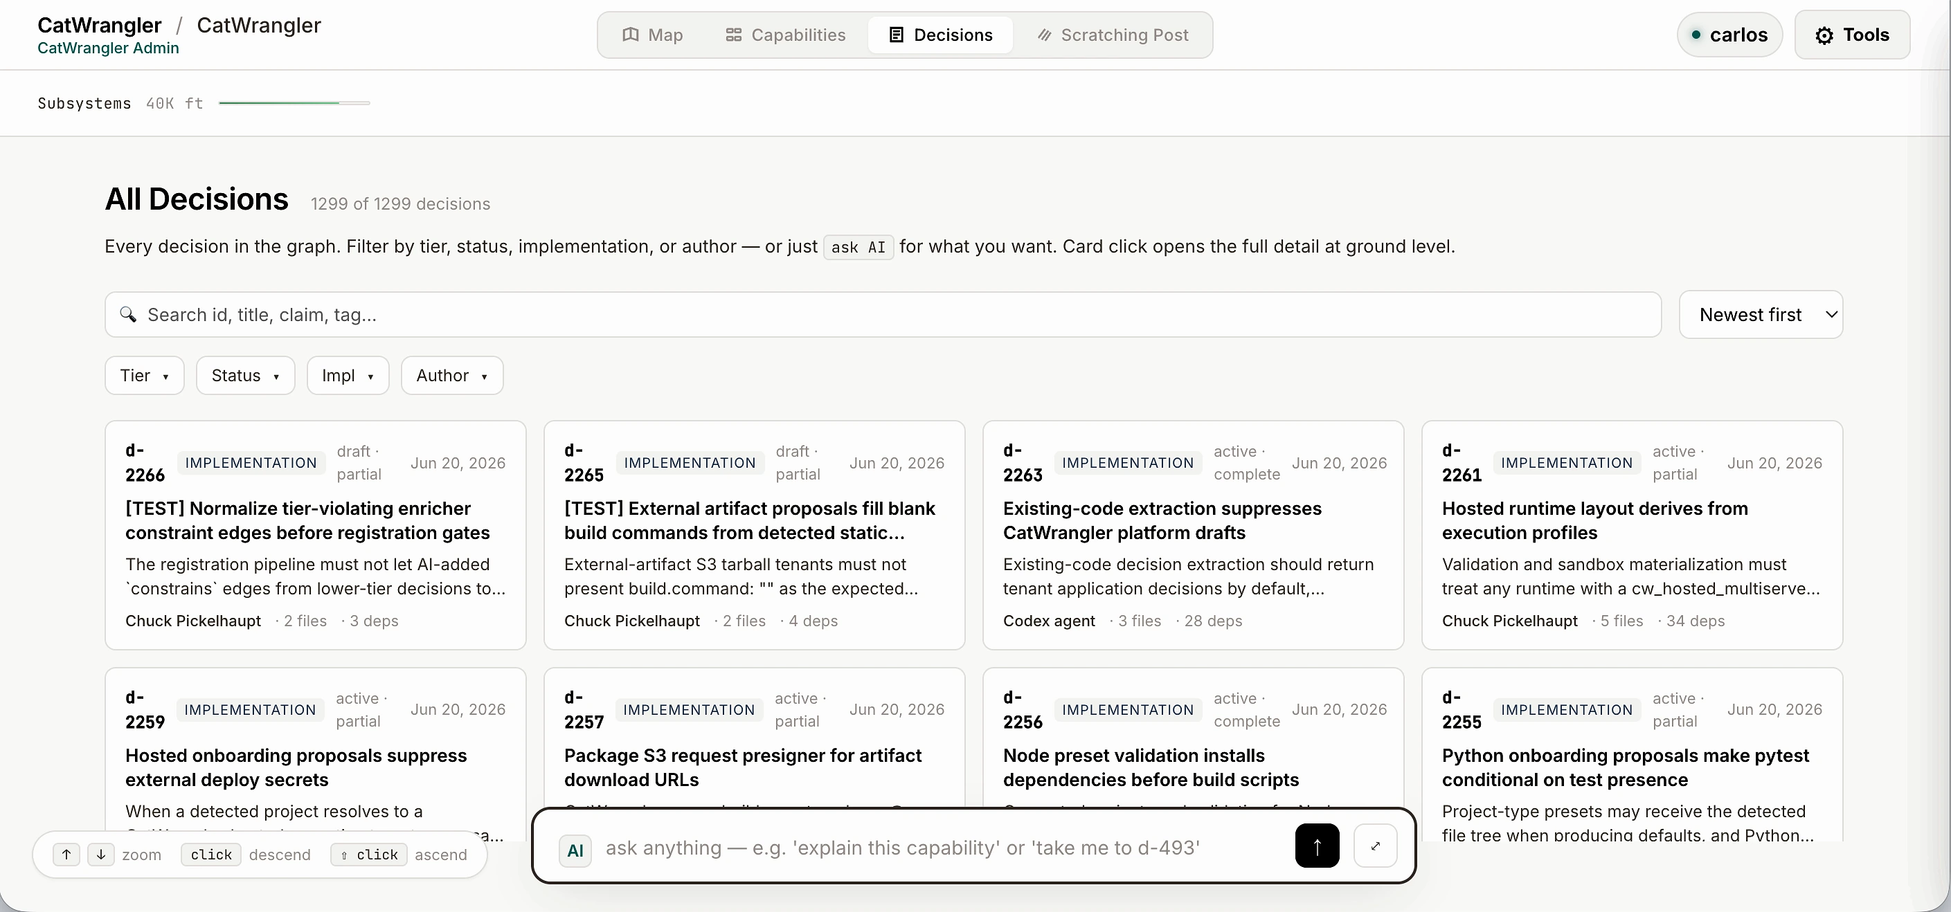The width and height of the screenshot is (1951, 912).
Task: Click the AI badge in prompt bar
Action: [575, 850]
